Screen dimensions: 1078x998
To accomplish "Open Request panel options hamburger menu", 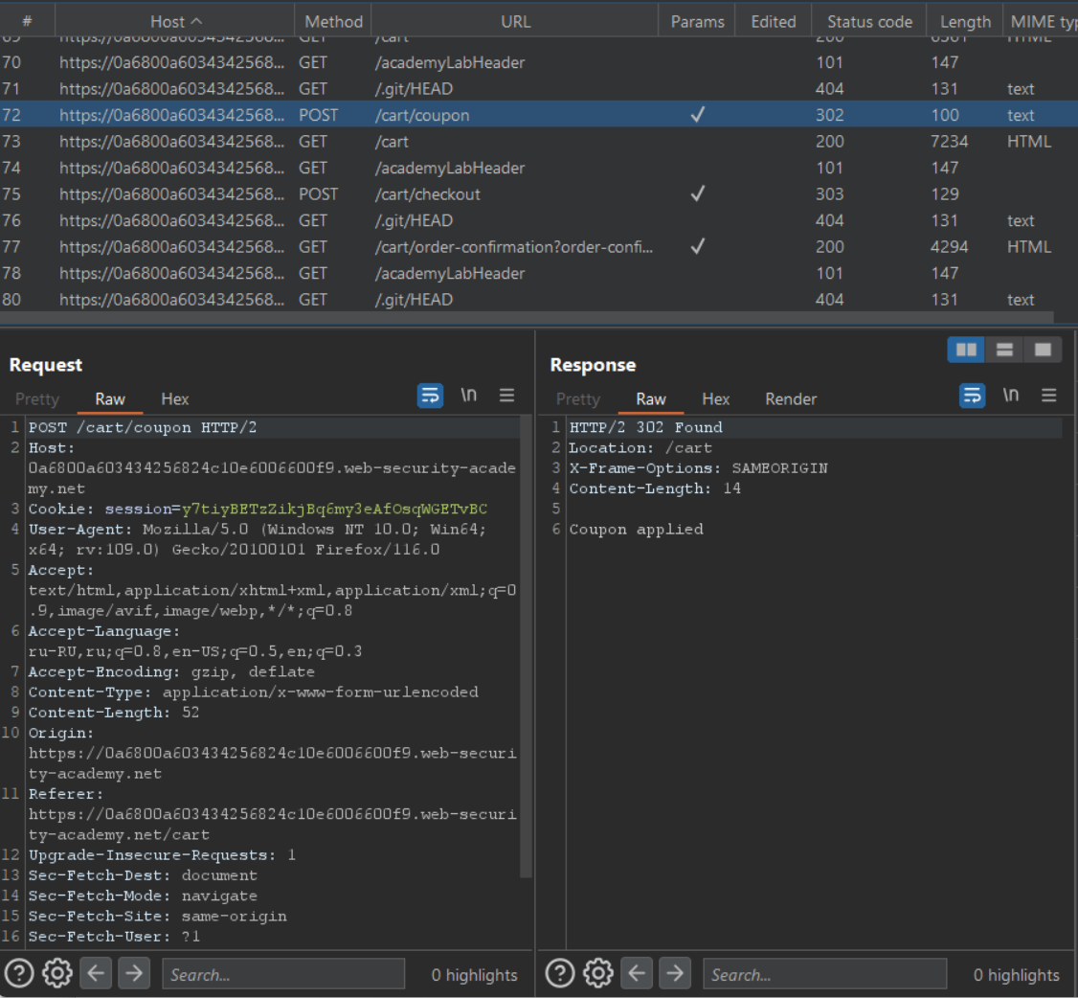I will pos(506,397).
